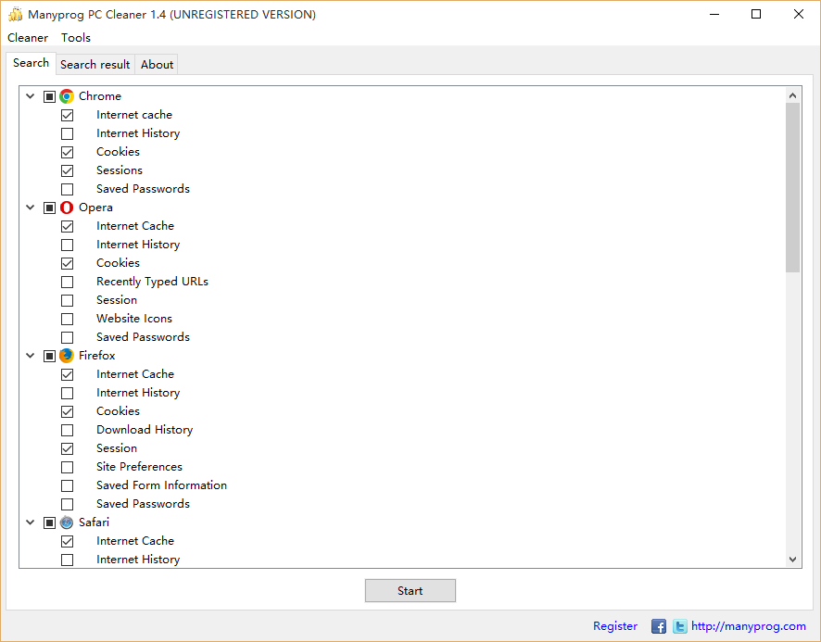Viewport: 821px width, 642px height.
Task: Uncheck Firefox Internet Cache
Action: [x=67, y=374]
